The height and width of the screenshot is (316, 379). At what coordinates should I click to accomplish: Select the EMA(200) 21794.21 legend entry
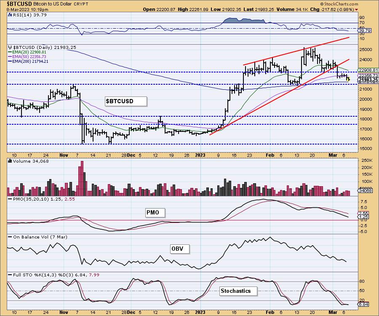[x=28, y=62]
